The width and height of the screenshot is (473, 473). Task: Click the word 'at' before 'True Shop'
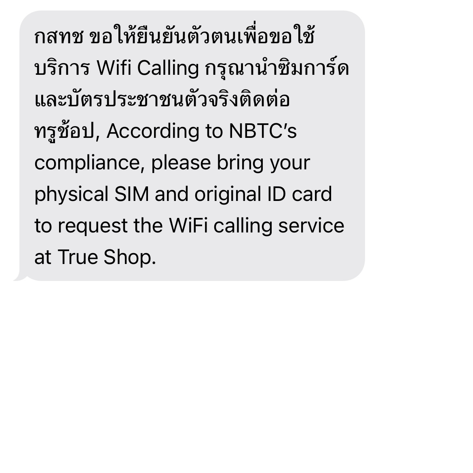43,258
